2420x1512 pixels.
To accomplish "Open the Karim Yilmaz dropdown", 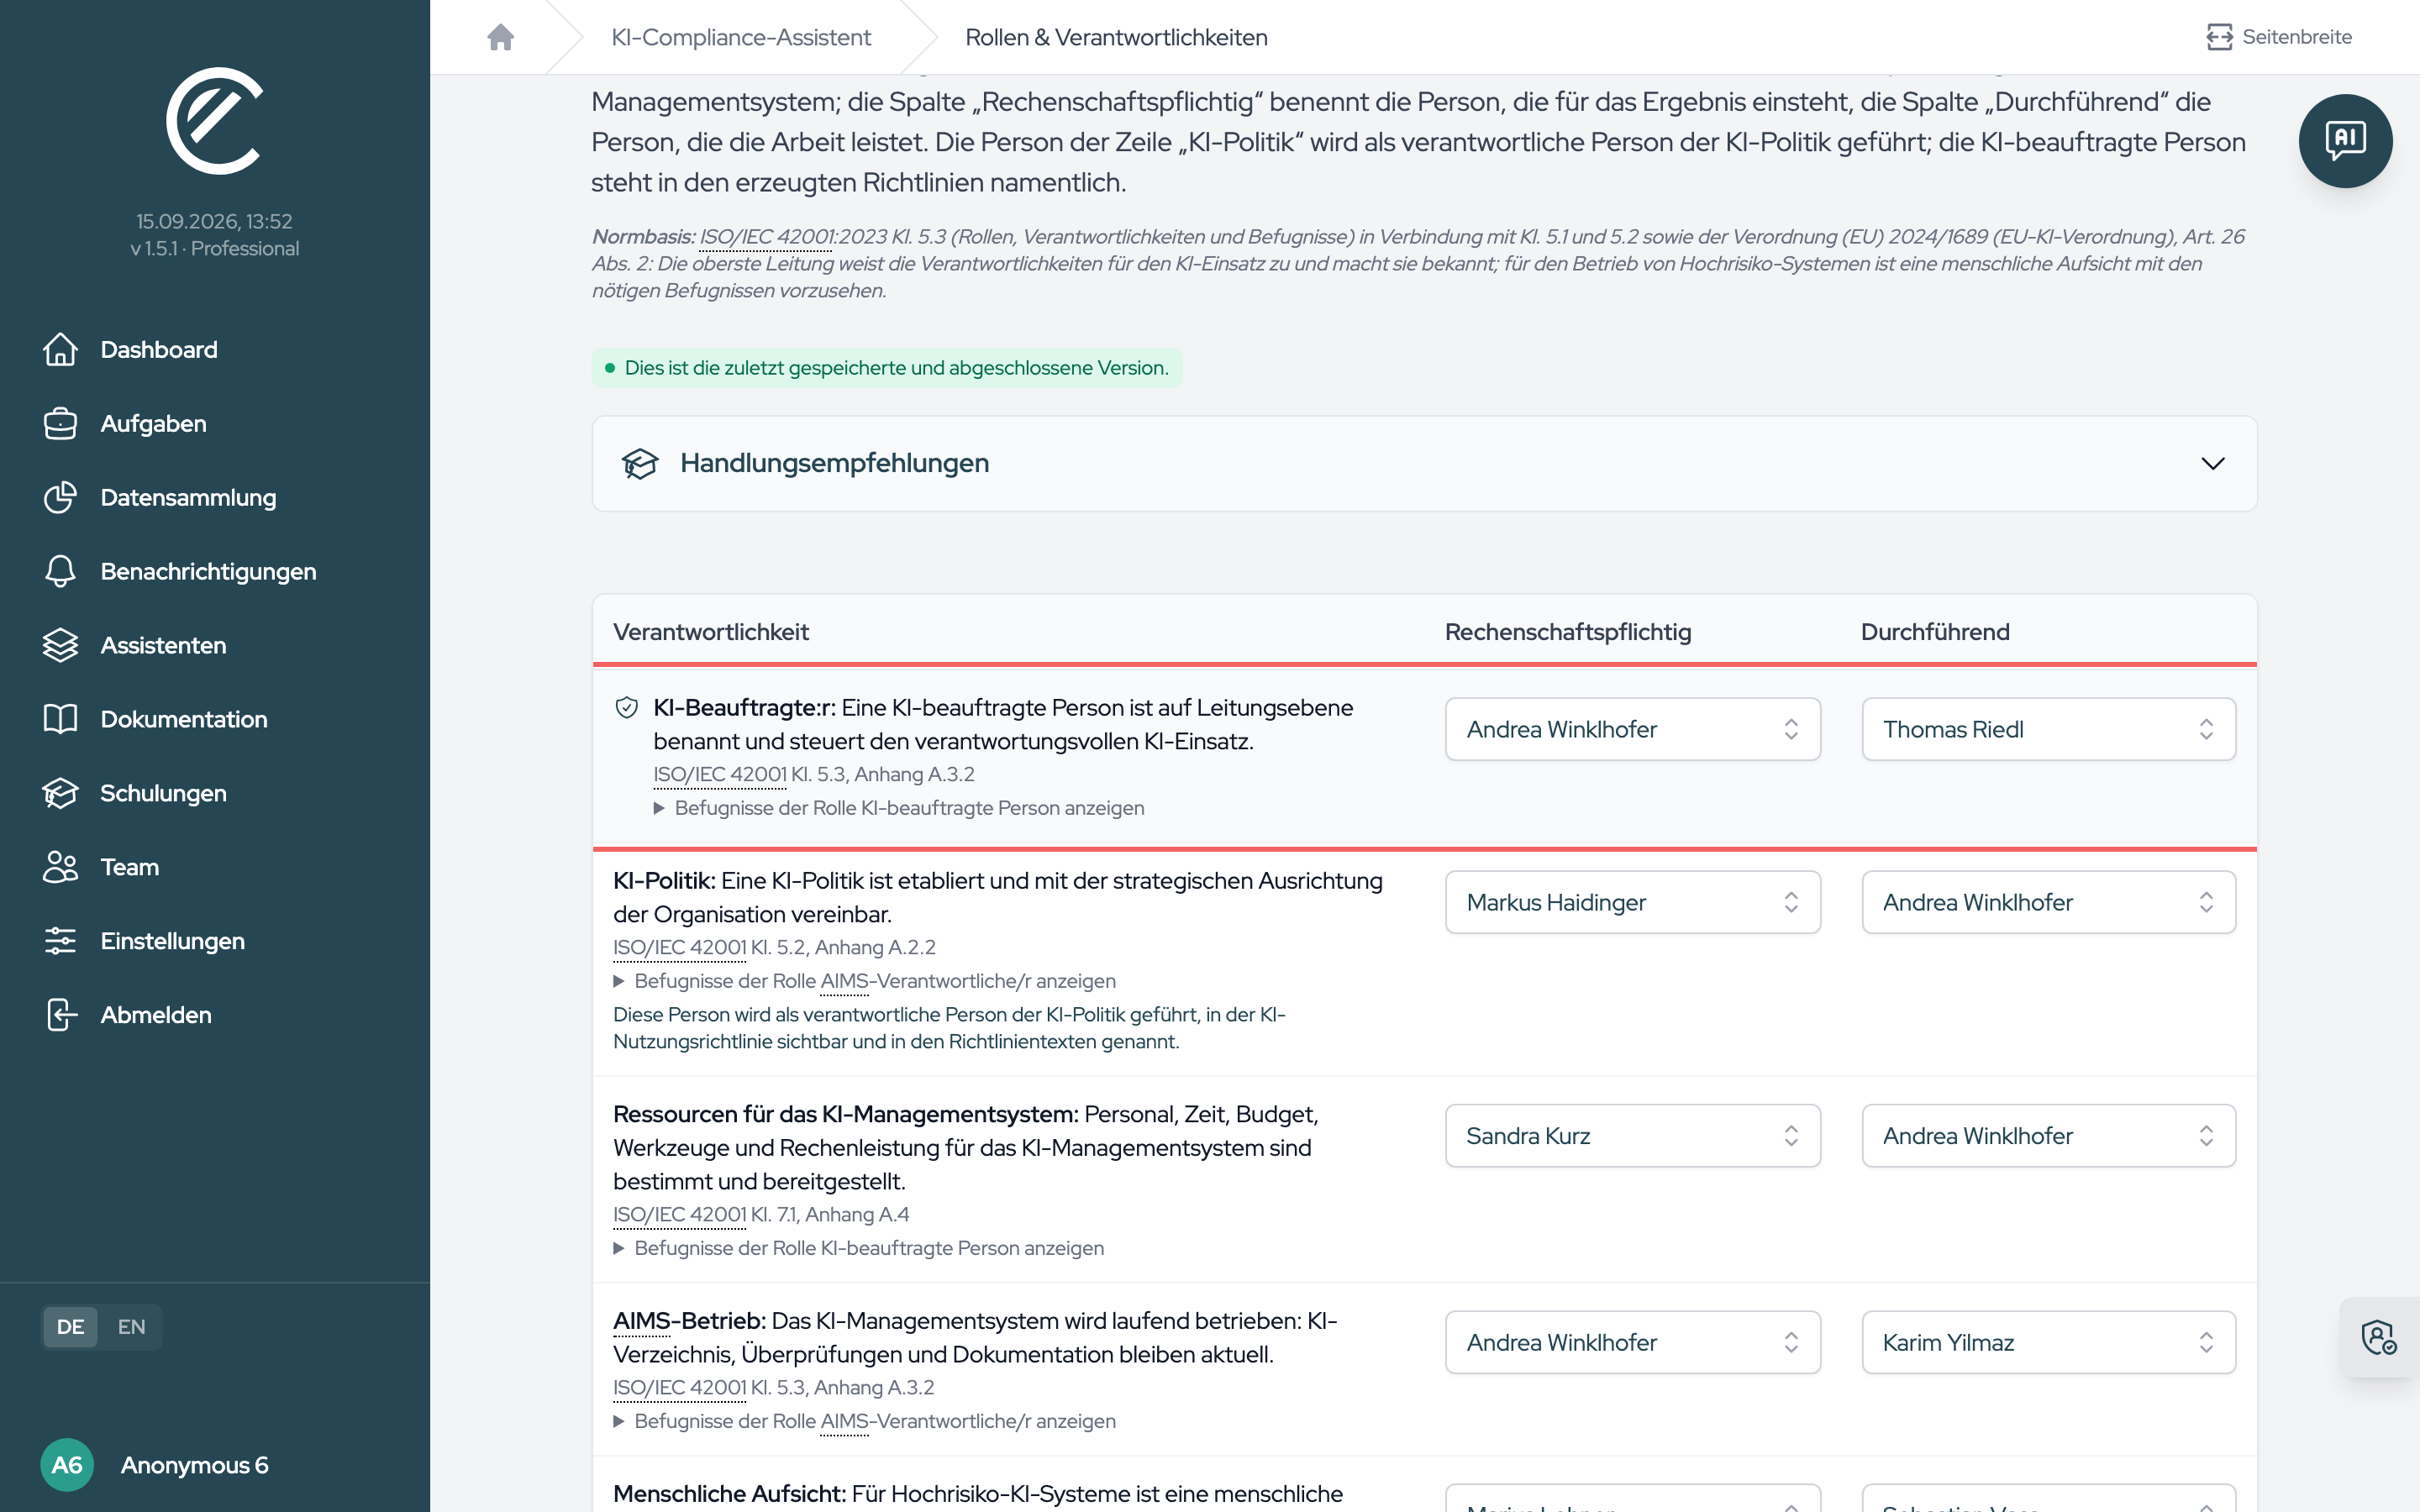I will (x=2048, y=1343).
